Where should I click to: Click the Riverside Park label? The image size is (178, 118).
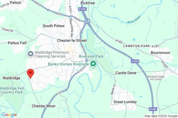[x=91, y=56]
